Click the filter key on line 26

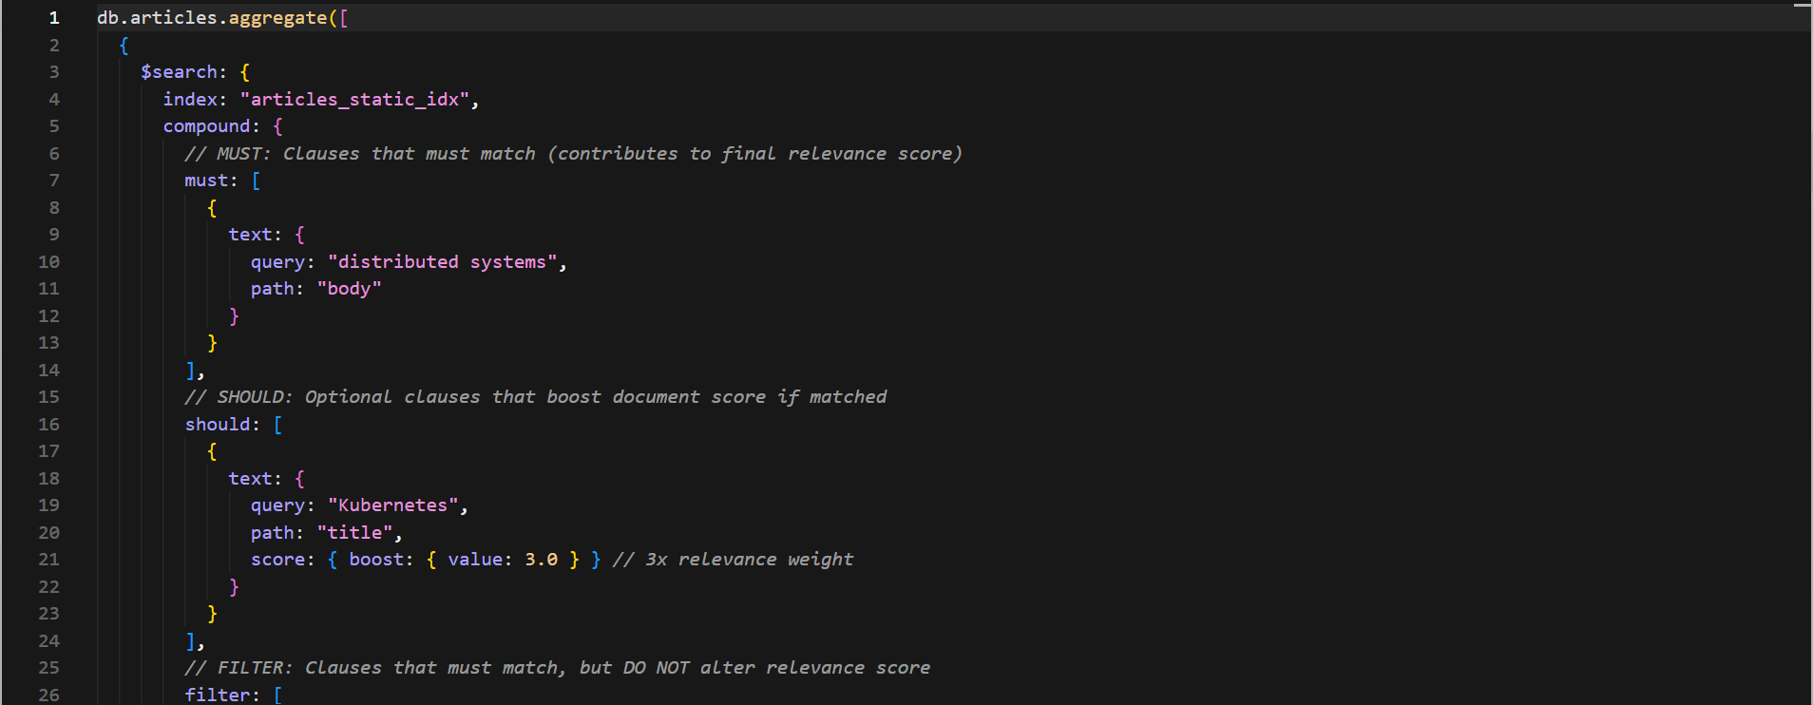point(218,695)
